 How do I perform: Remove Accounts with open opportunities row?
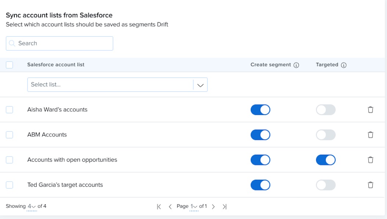(370, 160)
